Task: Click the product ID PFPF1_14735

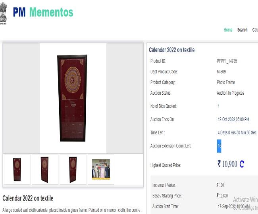Action: click(x=227, y=61)
